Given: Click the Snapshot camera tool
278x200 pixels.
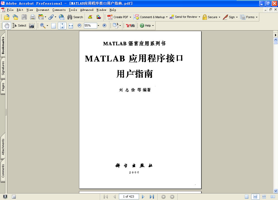Looking at the screenshot, I should click(32, 26).
